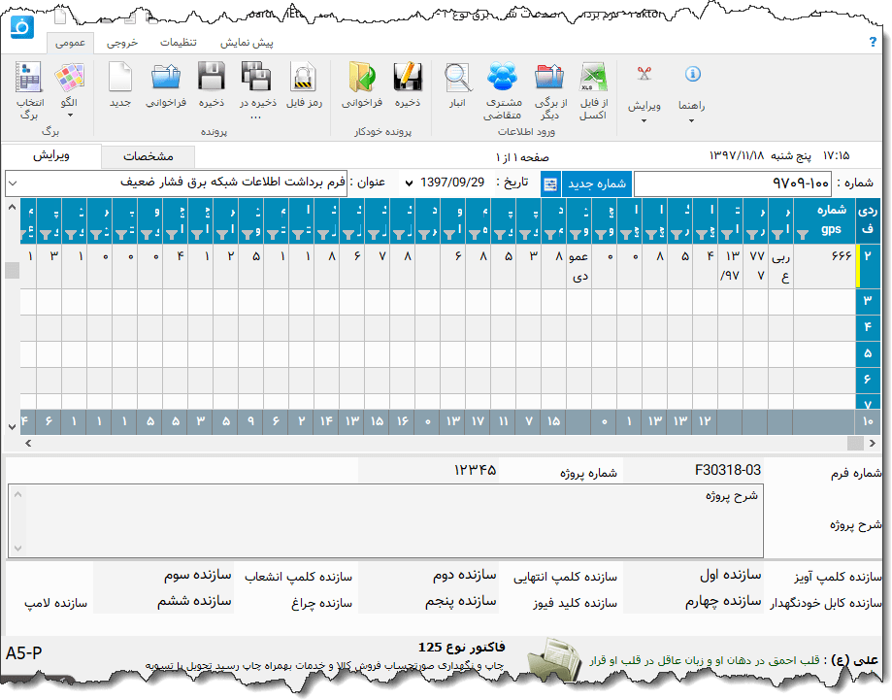Image resolution: width=892 pixels, height=700 pixels.
Task: Click ذخیره floppy icon in پرونده group
Action: 212,80
